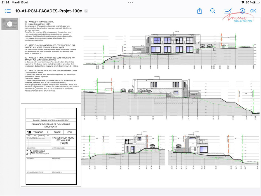The height and width of the screenshot is (196, 261).
Task: Open the page list sidebar icon
Action: [x=8, y=11]
